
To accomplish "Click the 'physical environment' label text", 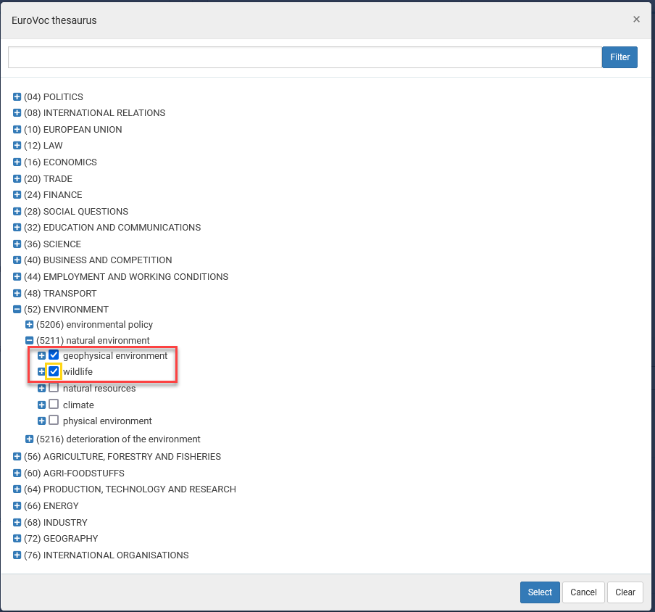I will 107,421.
